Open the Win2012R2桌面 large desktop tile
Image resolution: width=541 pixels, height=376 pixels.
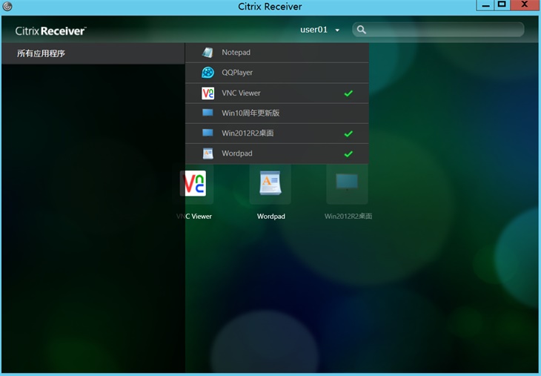pos(347,182)
